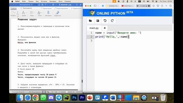Open the Закладки menu

(53, 1)
